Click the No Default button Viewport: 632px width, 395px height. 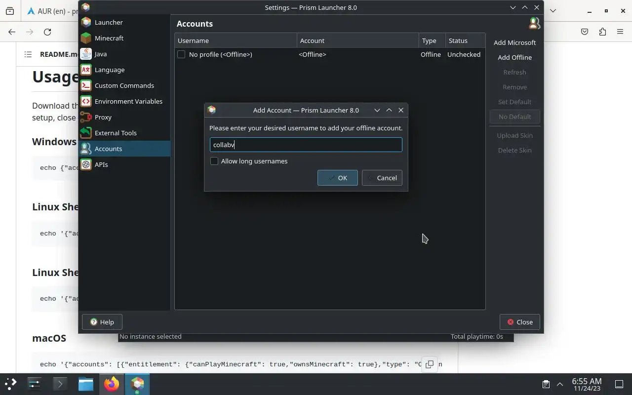click(x=514, y=117)
